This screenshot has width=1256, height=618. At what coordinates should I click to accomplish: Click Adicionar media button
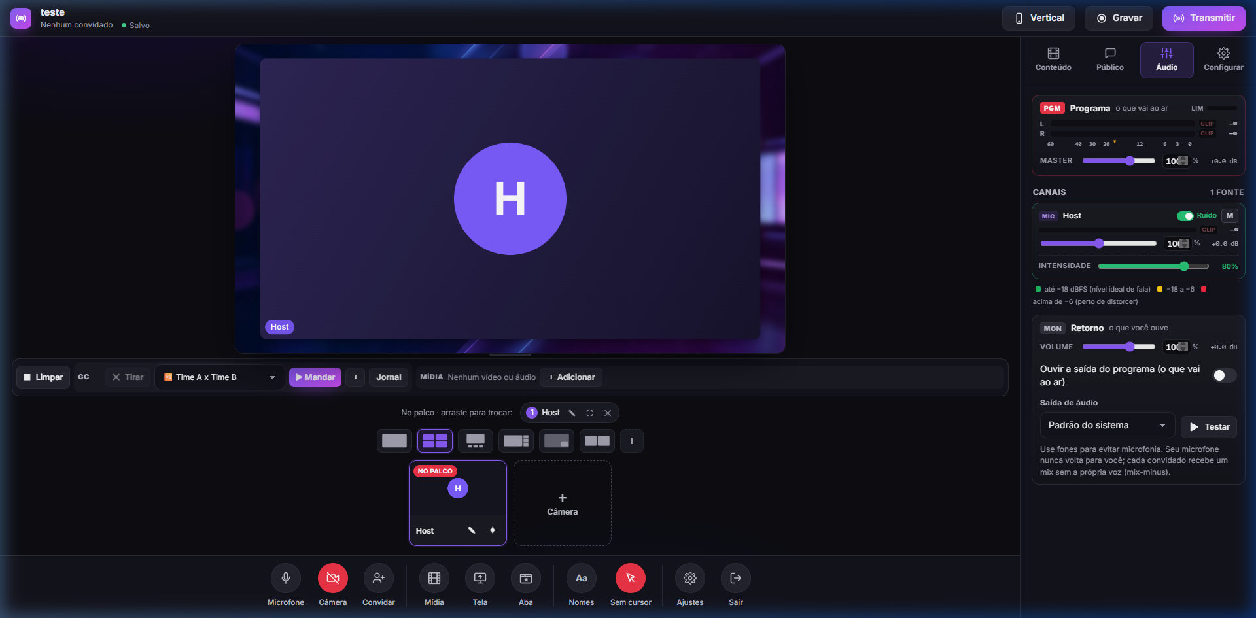tap(572, 377)
